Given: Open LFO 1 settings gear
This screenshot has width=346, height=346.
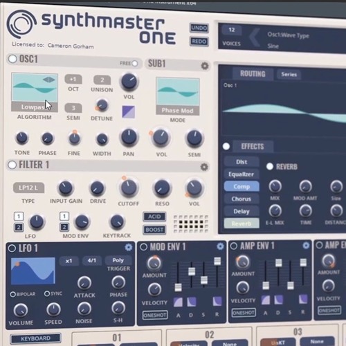Looking at the screenshot, I should 129,247.
